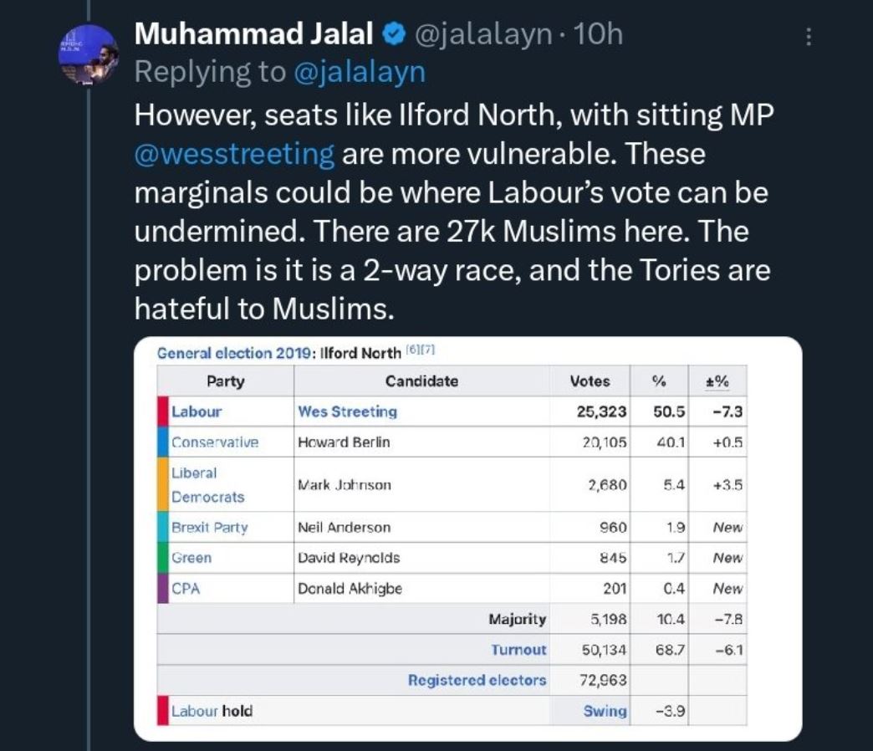The width and height of the screenshot is (873, 751).
Task: Click Muhammad Jalal's profile avatar
Action: (87, 54)
